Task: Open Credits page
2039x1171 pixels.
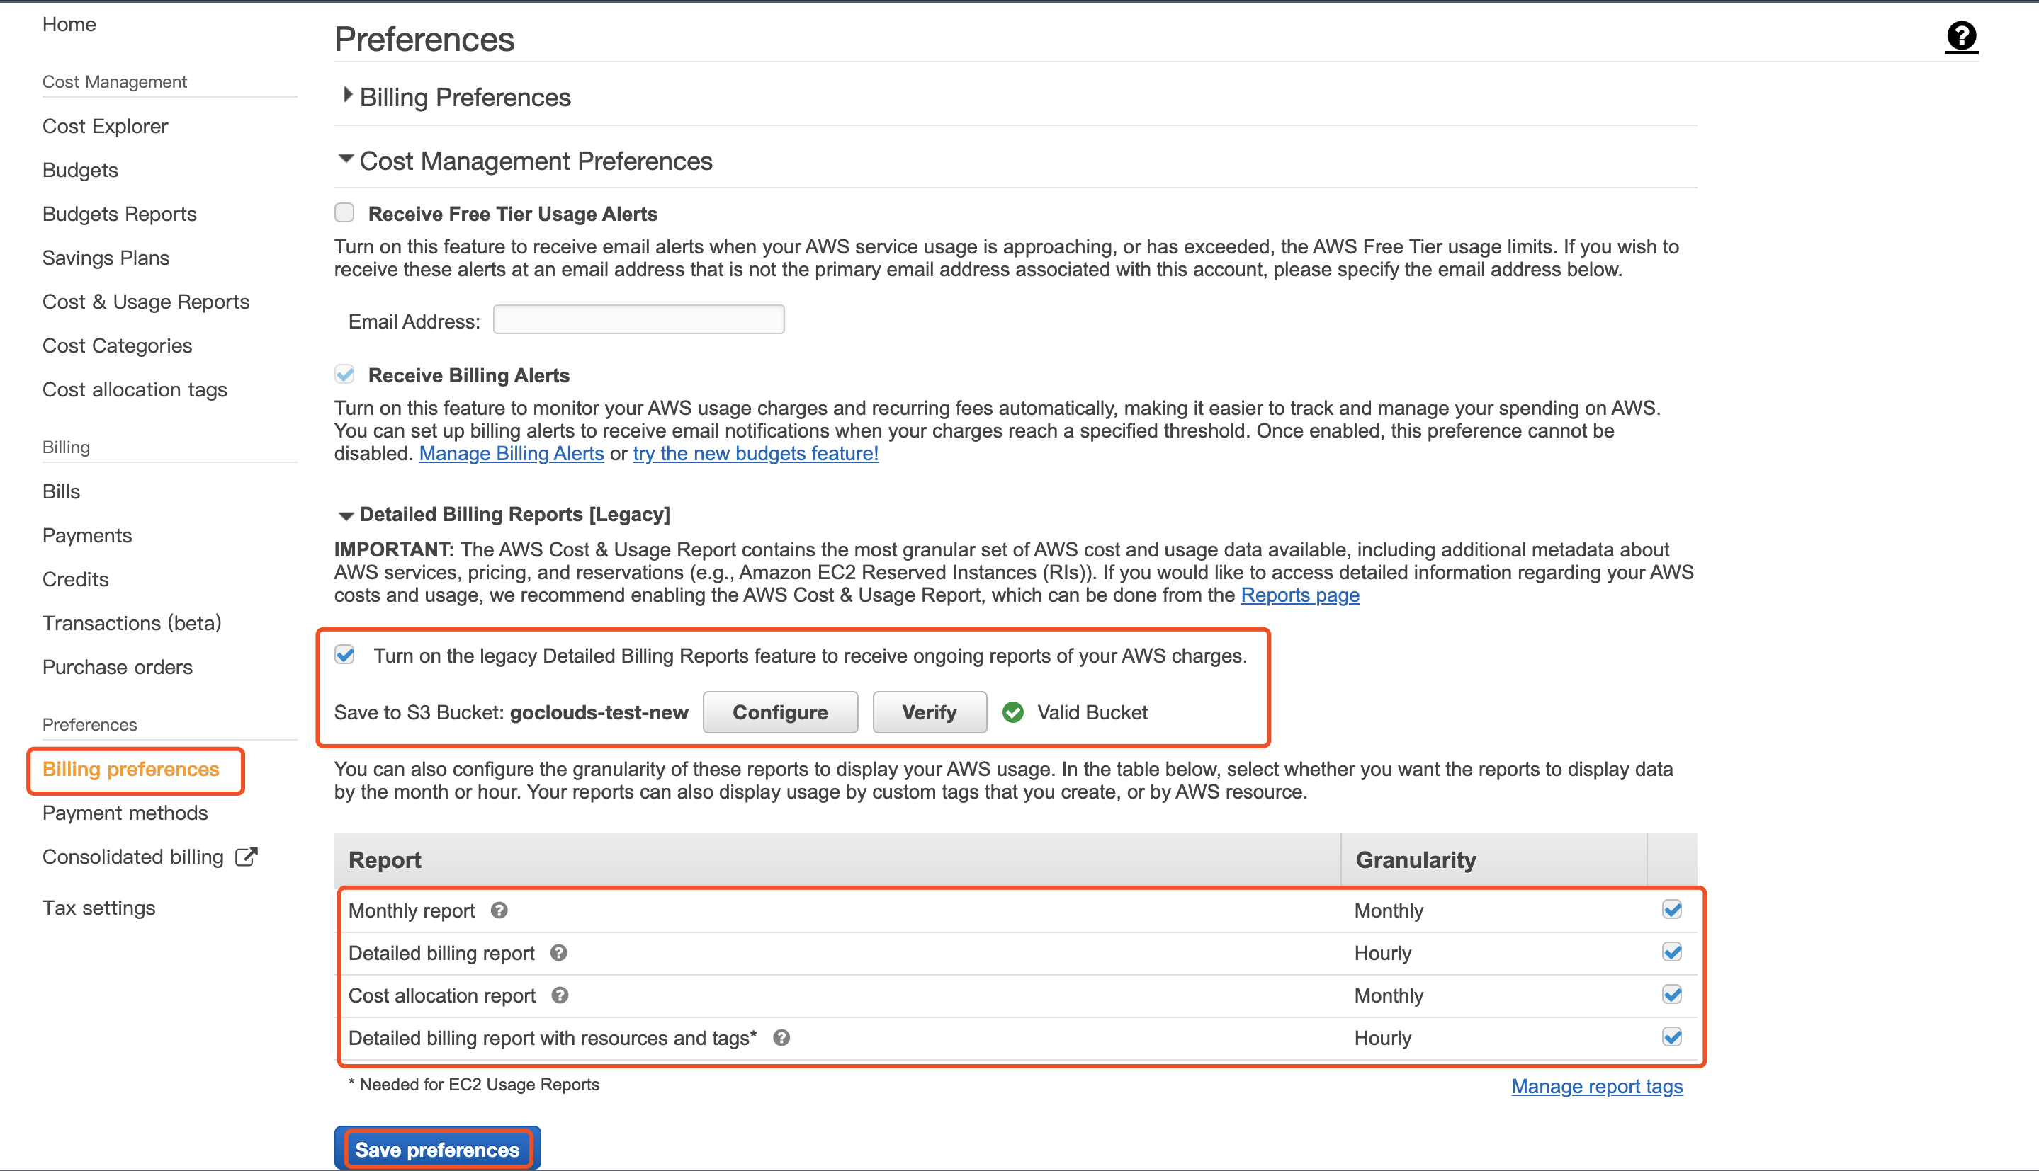Action: coord(76,579)
